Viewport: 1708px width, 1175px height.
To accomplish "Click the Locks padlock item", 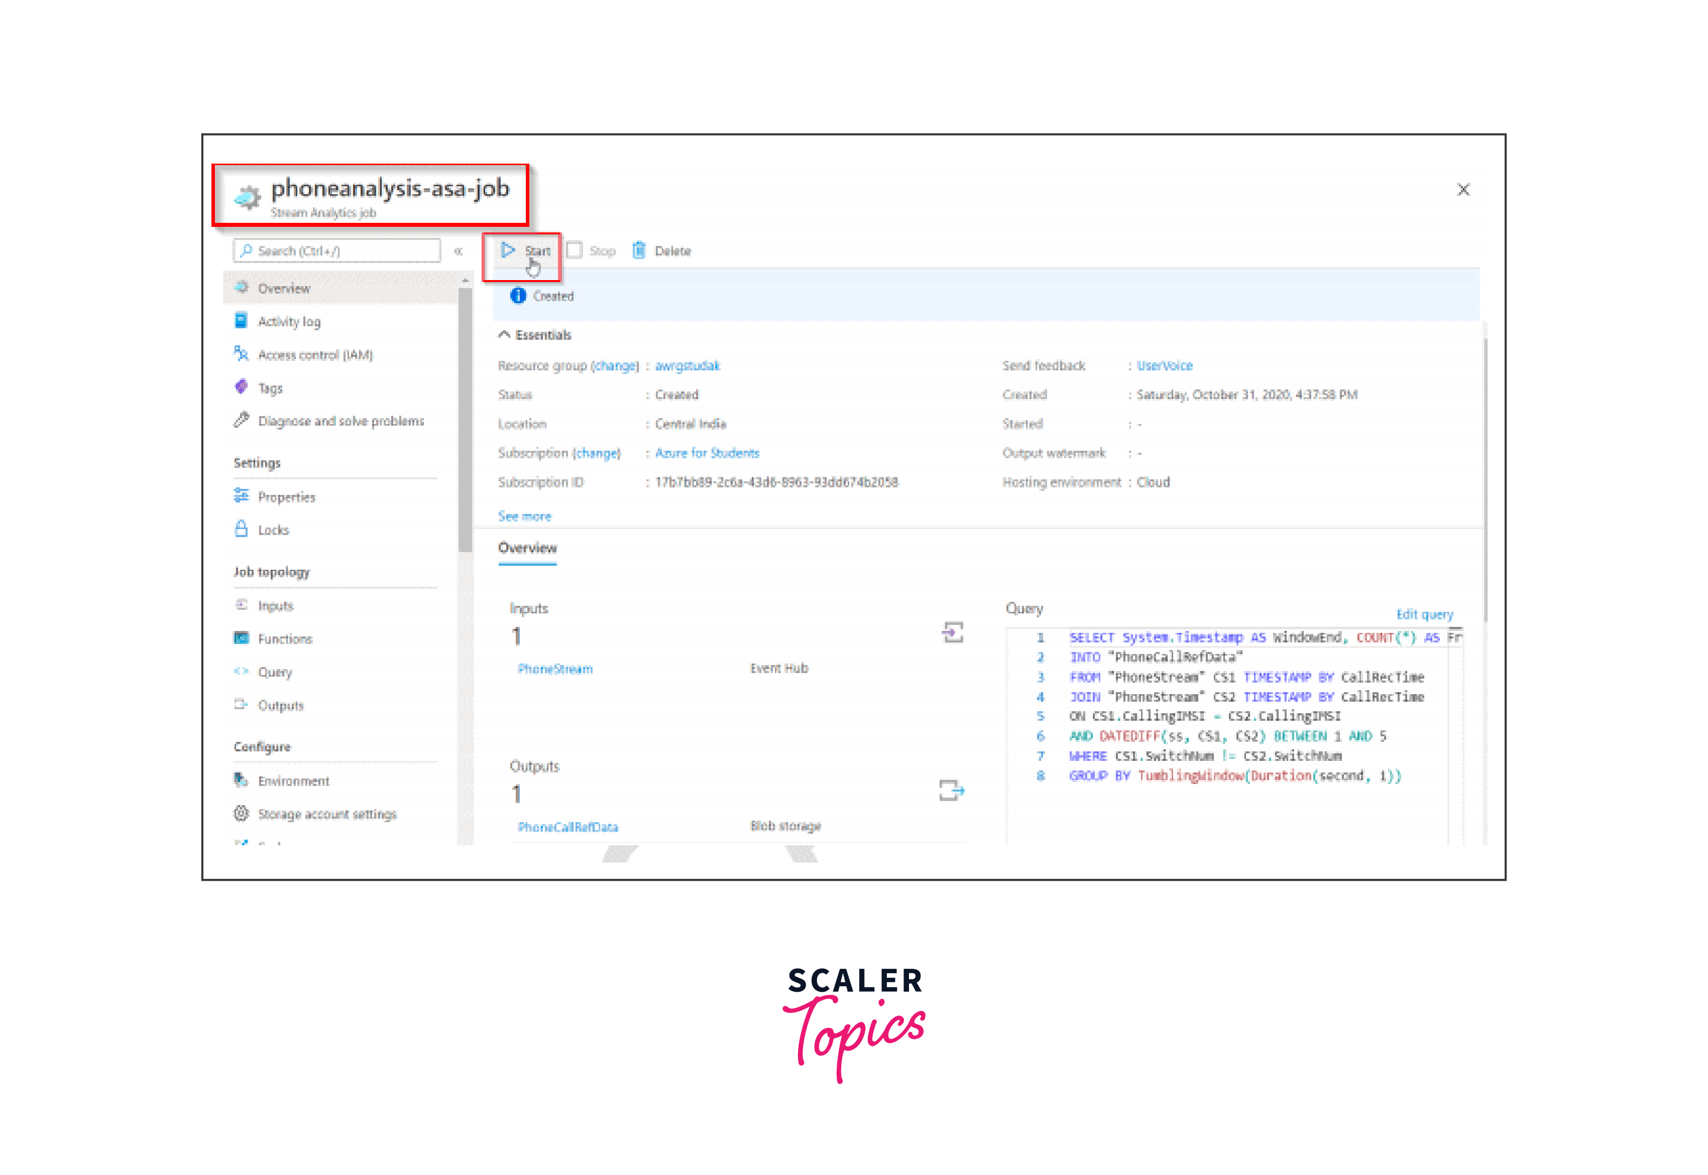I will tap(273, 530).
